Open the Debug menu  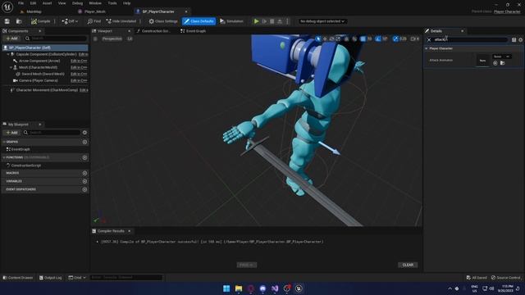click(x=77, y=3)
